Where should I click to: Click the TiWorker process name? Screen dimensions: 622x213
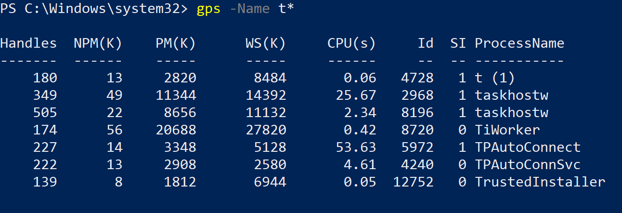point(507,130)
